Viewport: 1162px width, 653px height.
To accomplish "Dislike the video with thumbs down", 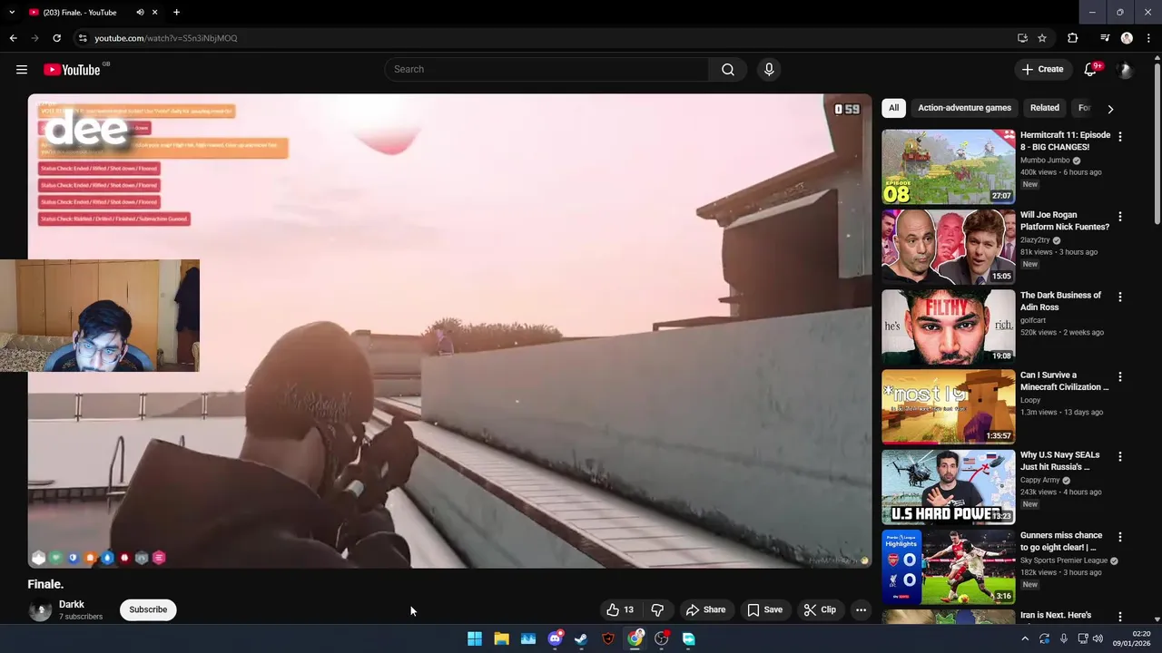I will (658, 610).
